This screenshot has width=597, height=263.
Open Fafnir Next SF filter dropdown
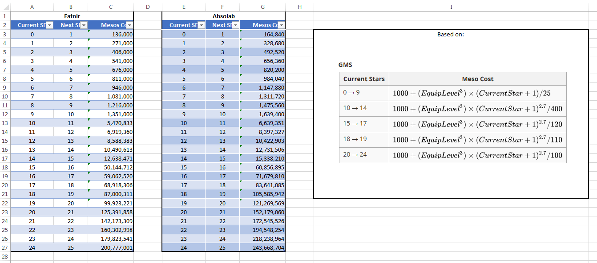(84, 25)
